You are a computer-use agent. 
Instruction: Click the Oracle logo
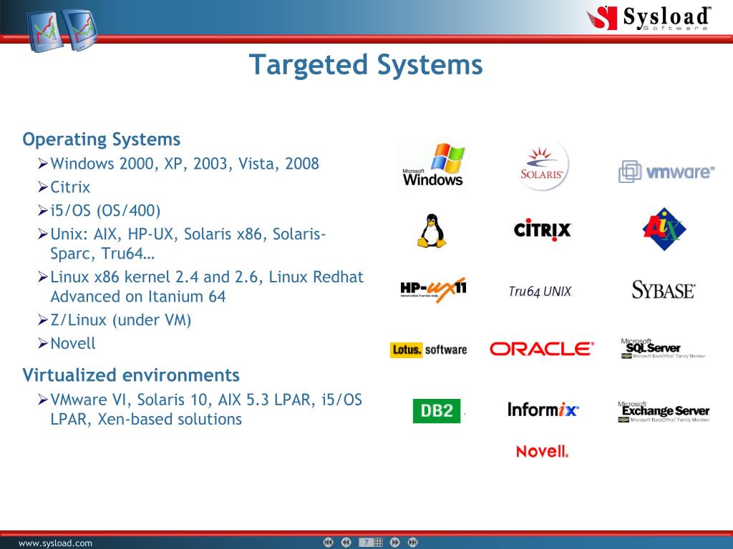(x=542, y=349)
